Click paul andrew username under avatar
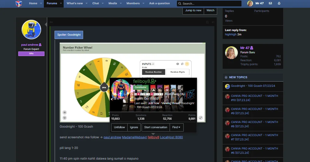The height and width of the screenshot is (162, 310). tap(30, 45)
